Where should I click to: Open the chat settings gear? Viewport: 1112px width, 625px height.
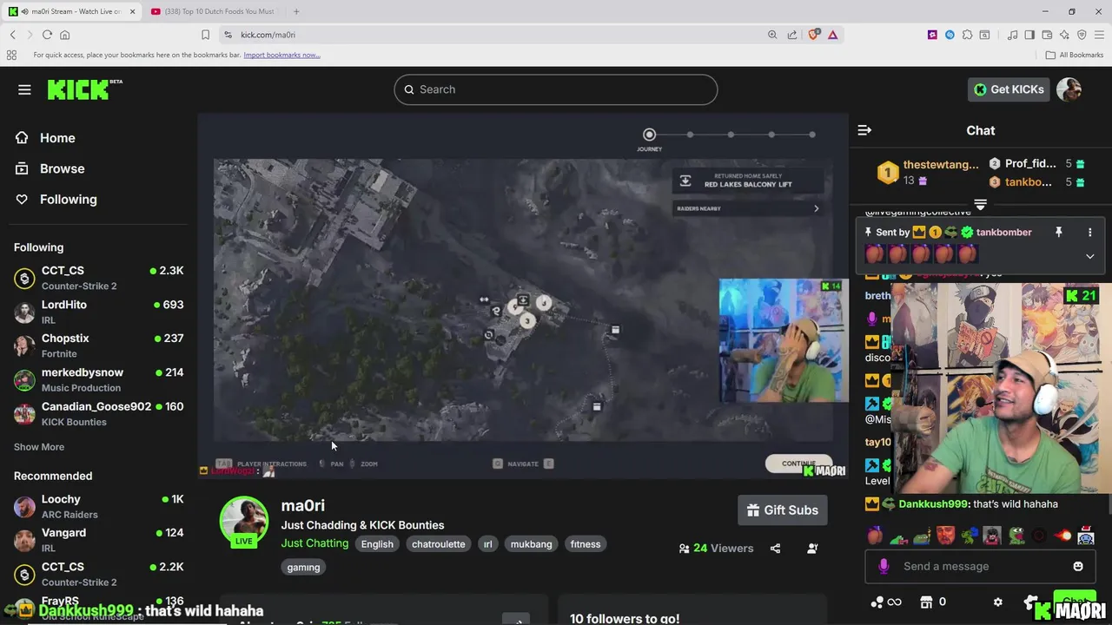click(x=997, y=602)
